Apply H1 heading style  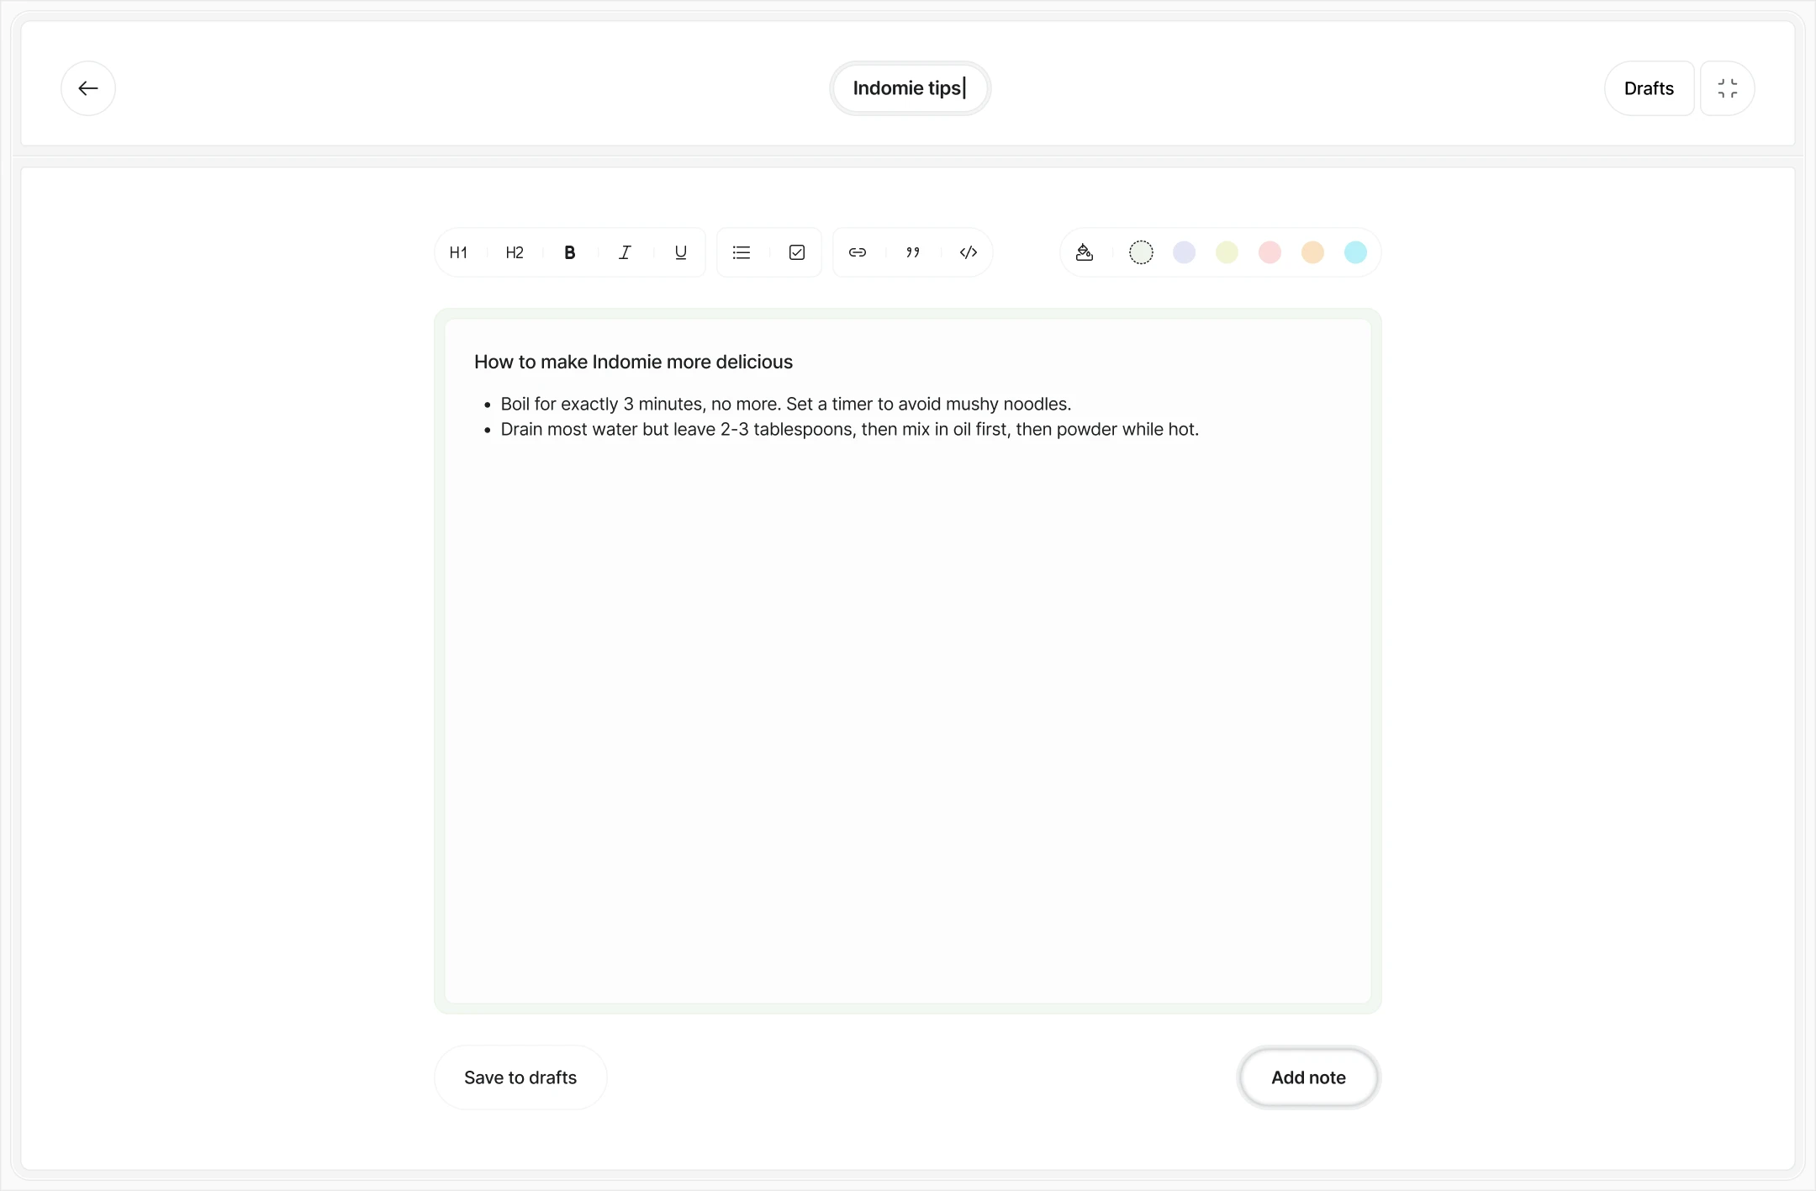pos(458,252)
